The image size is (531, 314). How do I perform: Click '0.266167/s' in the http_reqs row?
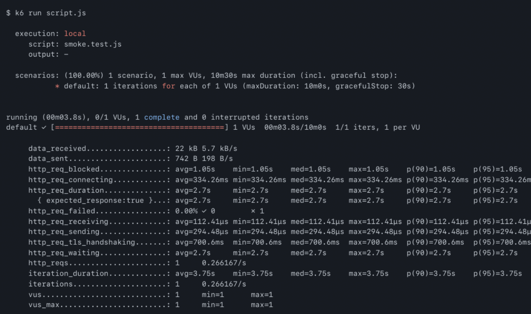[224, 263]
